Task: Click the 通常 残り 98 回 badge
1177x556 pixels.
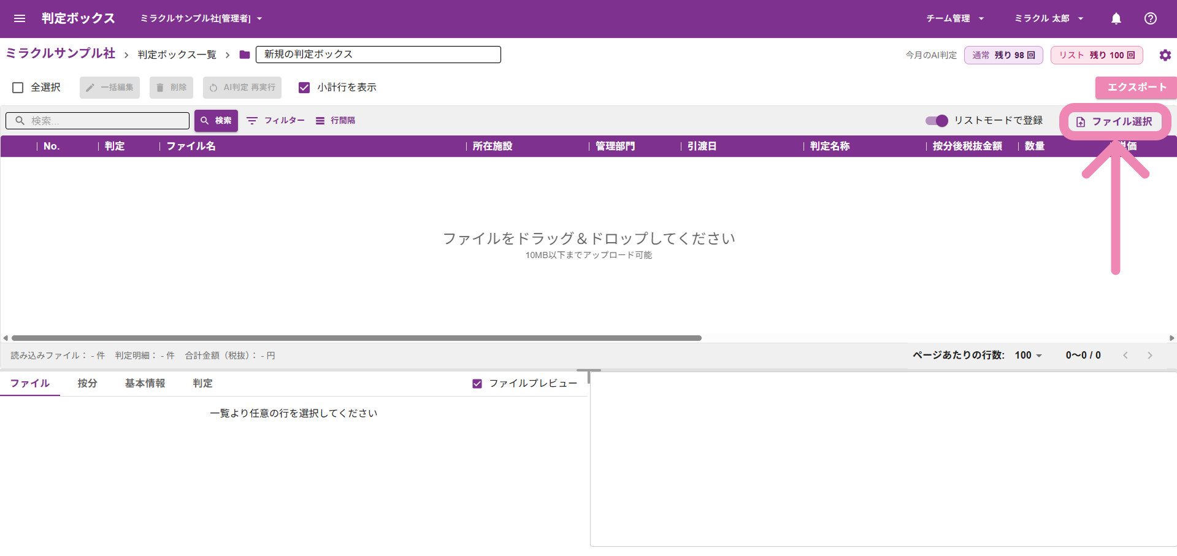Action: click(x=1003, y=55)
